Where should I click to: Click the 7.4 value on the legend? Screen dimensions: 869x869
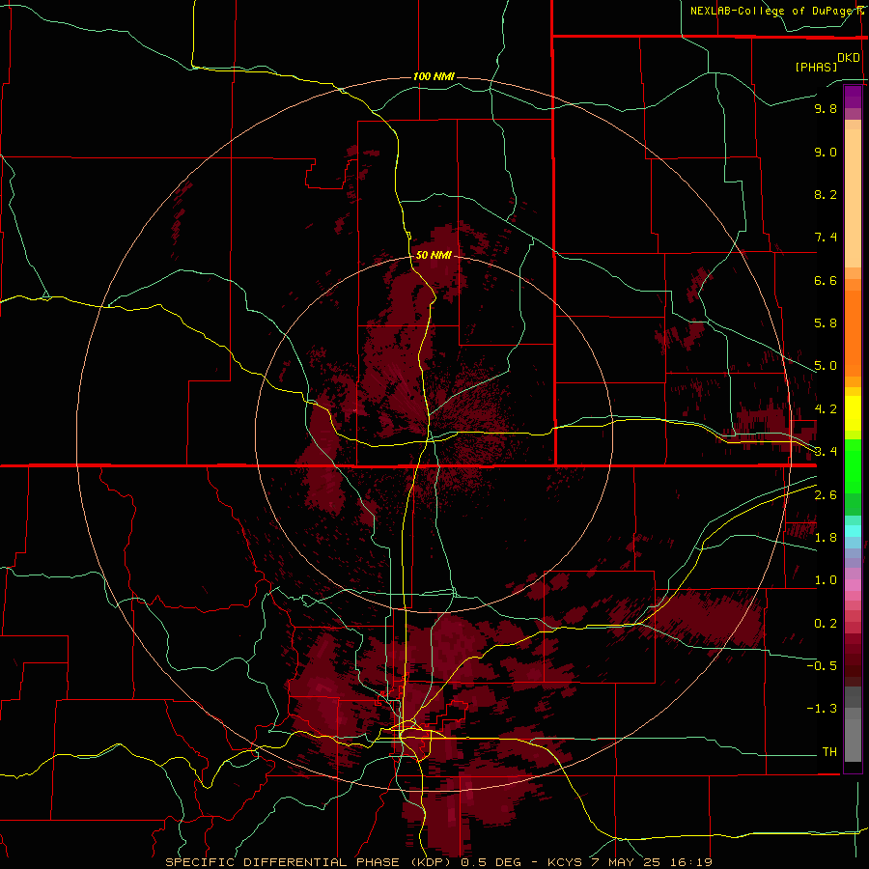[x=826, y=238]
